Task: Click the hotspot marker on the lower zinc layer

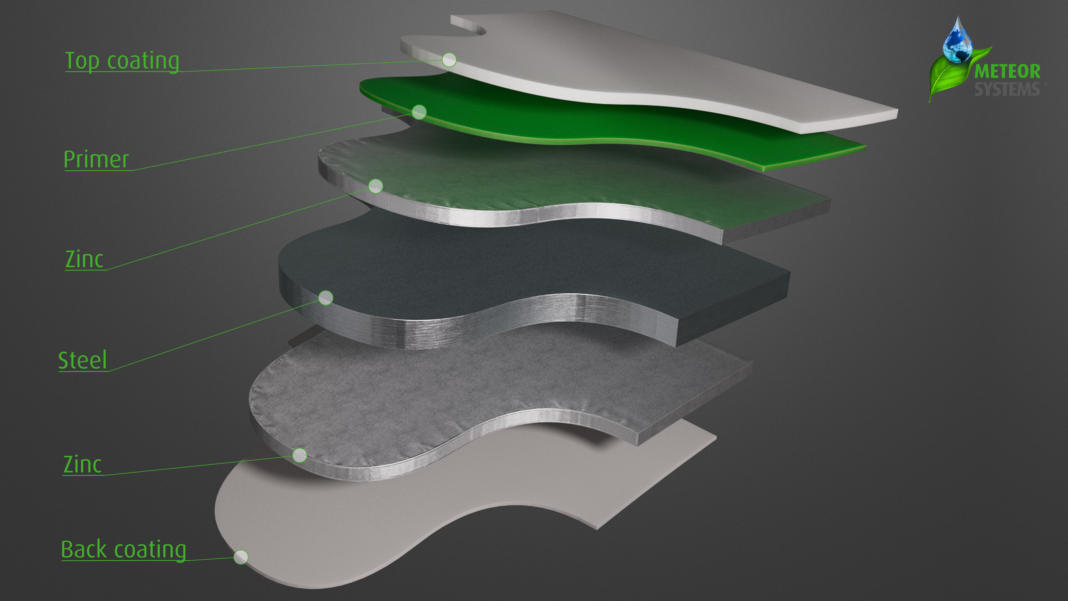Action: (299, 455)
